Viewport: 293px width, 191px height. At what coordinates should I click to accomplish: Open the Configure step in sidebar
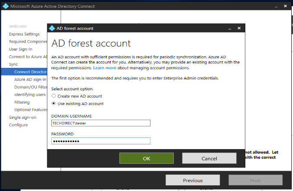click(18, 125)
